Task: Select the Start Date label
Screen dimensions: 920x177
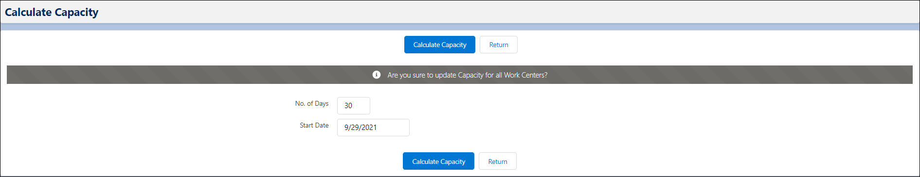Action: tap(314, 125)
